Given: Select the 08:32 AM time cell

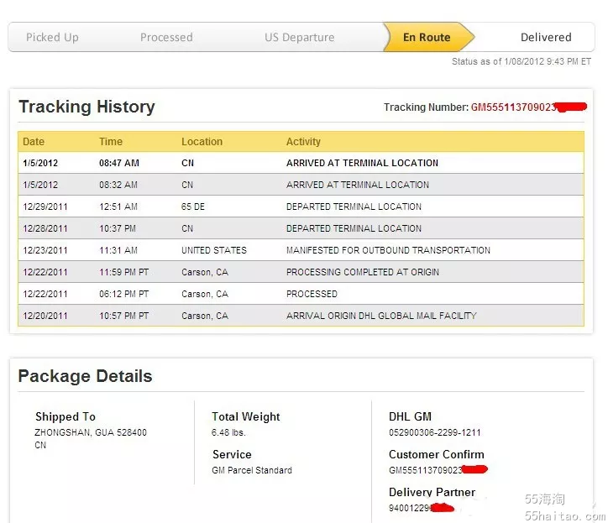Looking at the screenshot, I should click(x=118, y=185).
